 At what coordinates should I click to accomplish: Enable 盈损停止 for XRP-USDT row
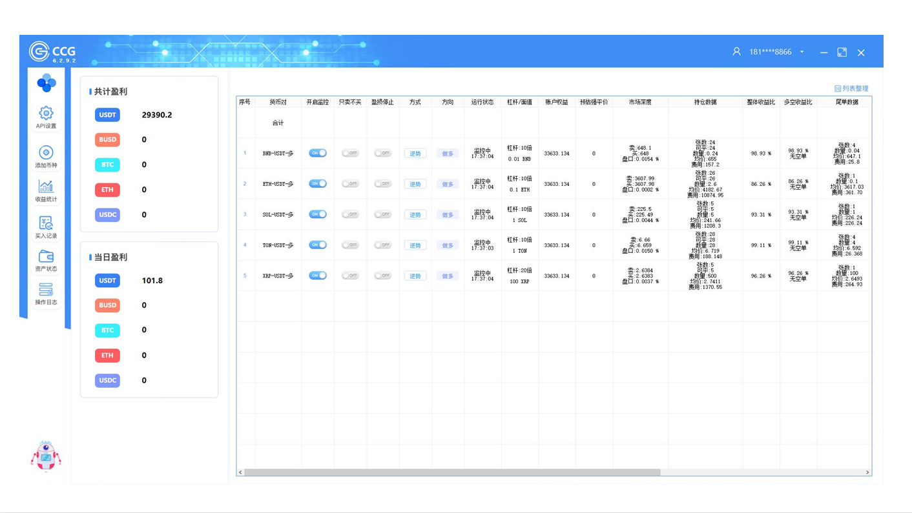tap(382, 276)
